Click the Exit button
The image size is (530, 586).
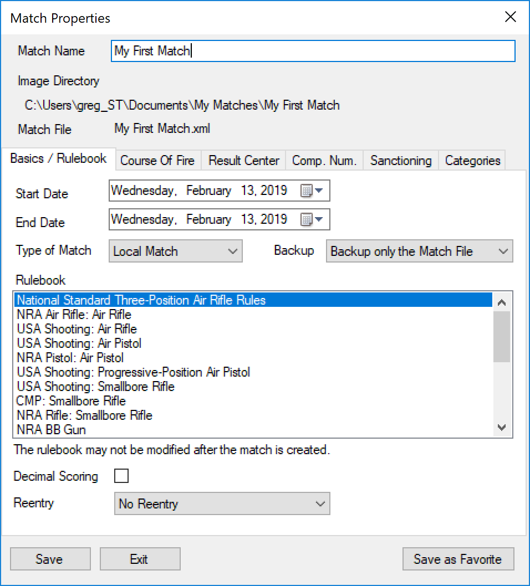[x=140, y=559]
